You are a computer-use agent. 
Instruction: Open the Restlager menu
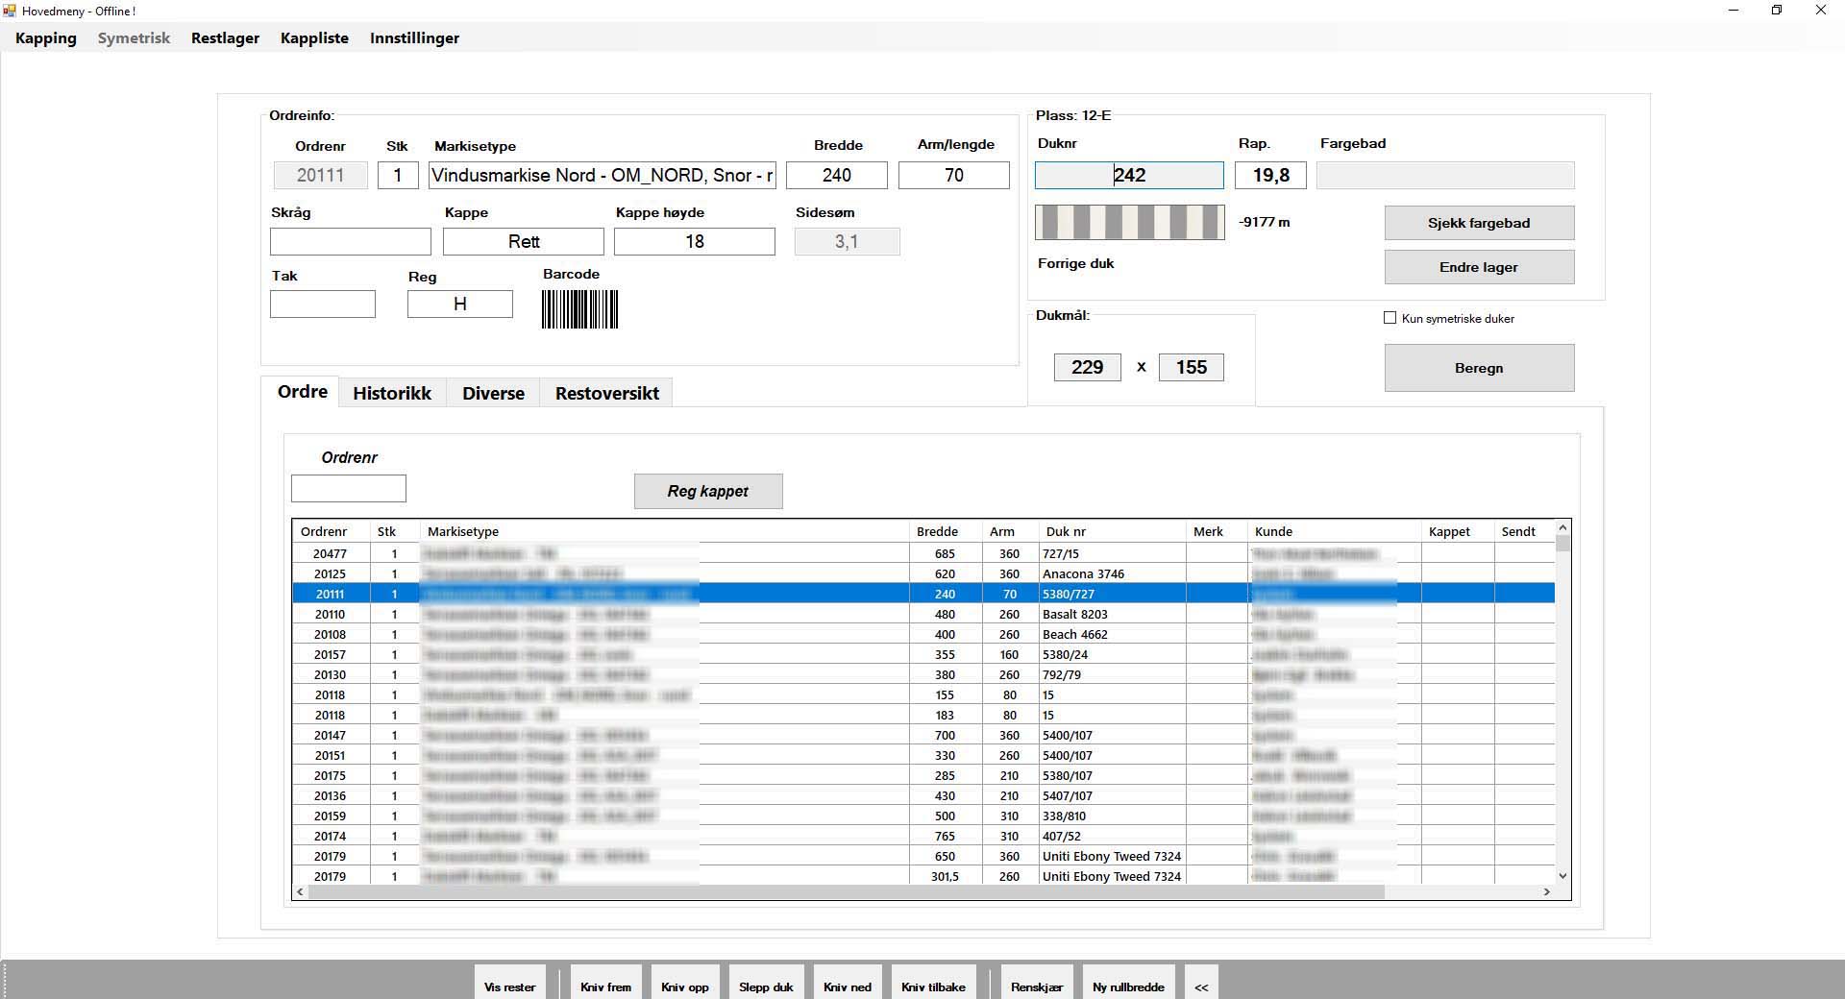pos(225,38)
